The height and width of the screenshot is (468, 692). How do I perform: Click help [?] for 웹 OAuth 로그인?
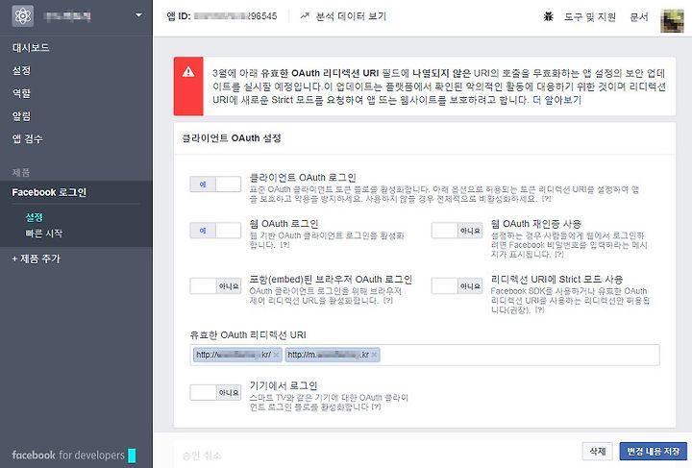285,245
